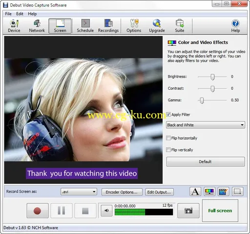This screenshot has height=234, width=250.
Task: Click the green audio level meter
Action: (144, 212)
